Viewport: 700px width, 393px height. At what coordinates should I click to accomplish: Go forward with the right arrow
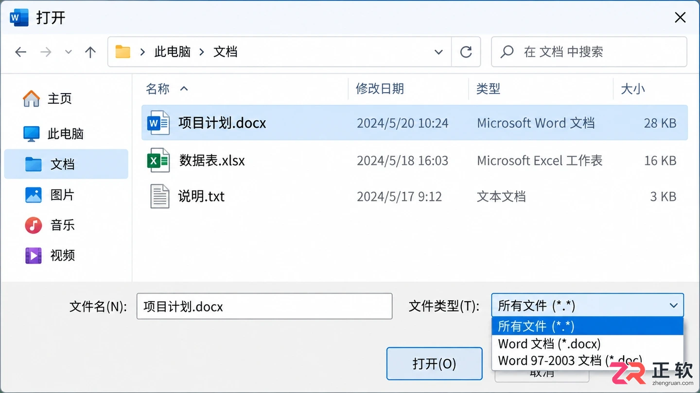point(46,52)
